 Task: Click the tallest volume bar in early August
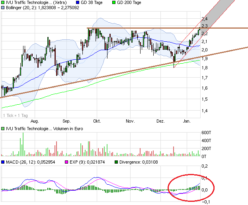[x=23, y=144]
